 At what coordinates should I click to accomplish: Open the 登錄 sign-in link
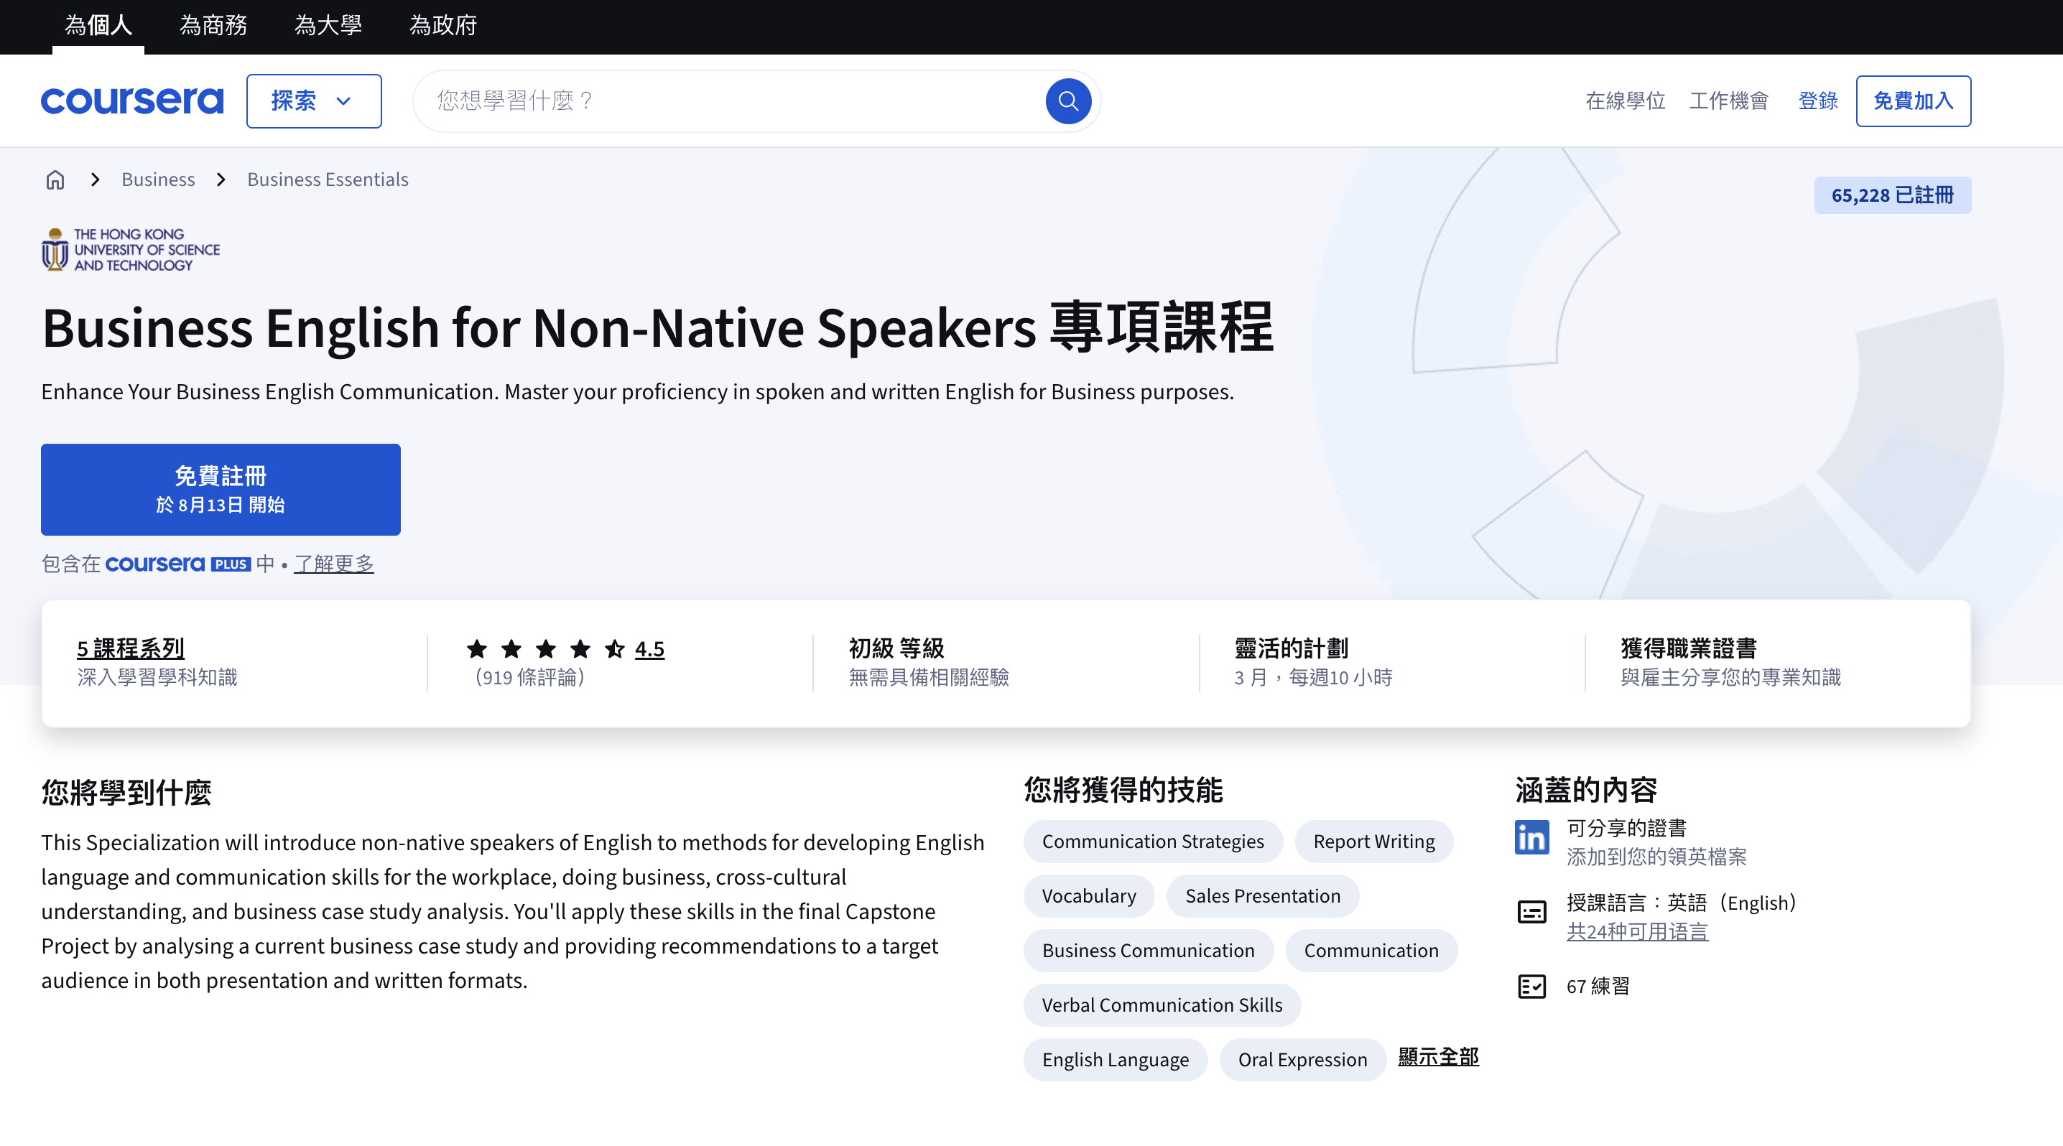click(x=1818, y=101)
